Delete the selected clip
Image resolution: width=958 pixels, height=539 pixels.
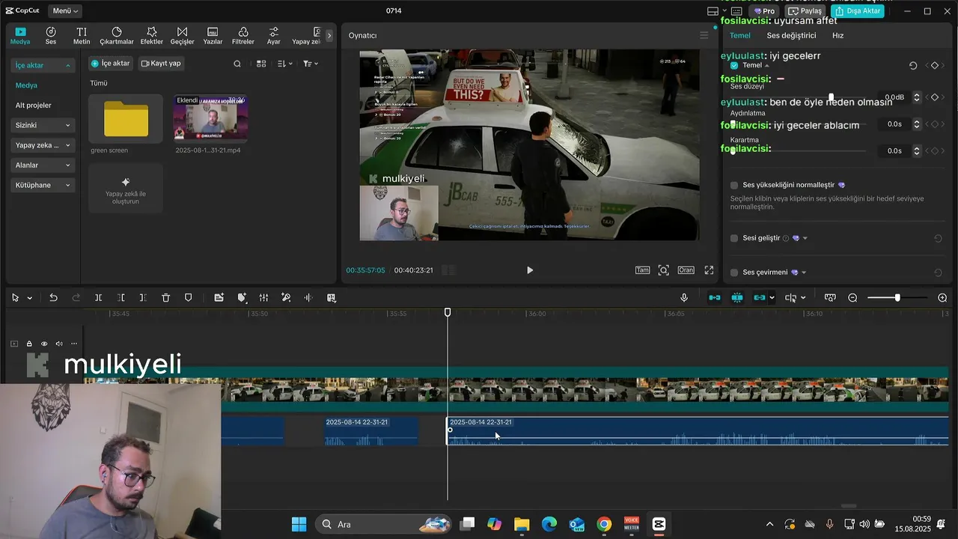[x=166, y=298]
